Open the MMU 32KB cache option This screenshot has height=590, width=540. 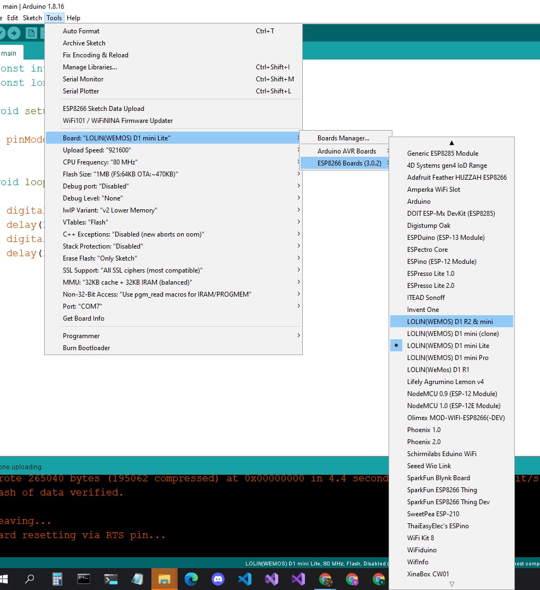click(x=174, y=282)
